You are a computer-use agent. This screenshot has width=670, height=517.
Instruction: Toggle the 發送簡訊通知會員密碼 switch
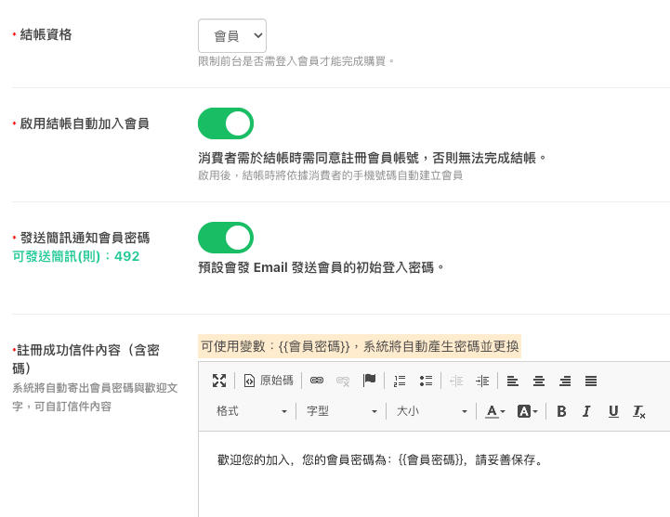(x=226, y=238)
